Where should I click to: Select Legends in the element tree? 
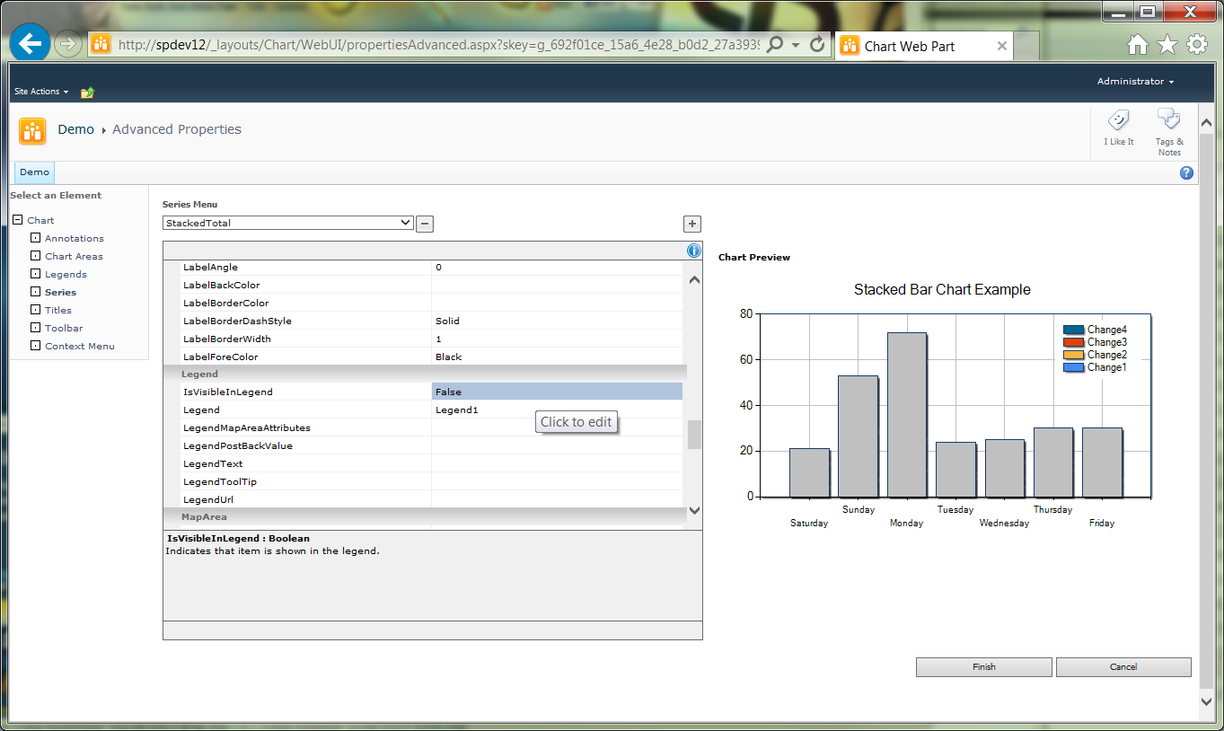66,274
